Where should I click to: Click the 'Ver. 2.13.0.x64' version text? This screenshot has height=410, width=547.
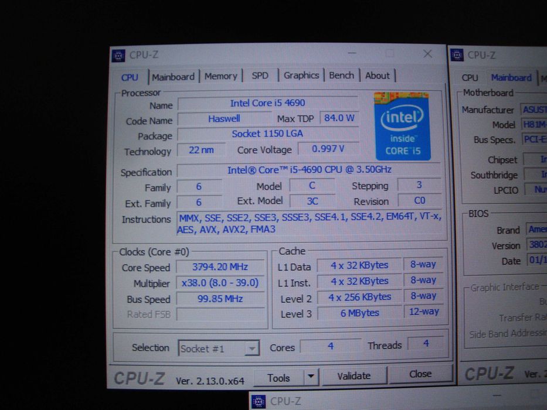click(210, 381)
